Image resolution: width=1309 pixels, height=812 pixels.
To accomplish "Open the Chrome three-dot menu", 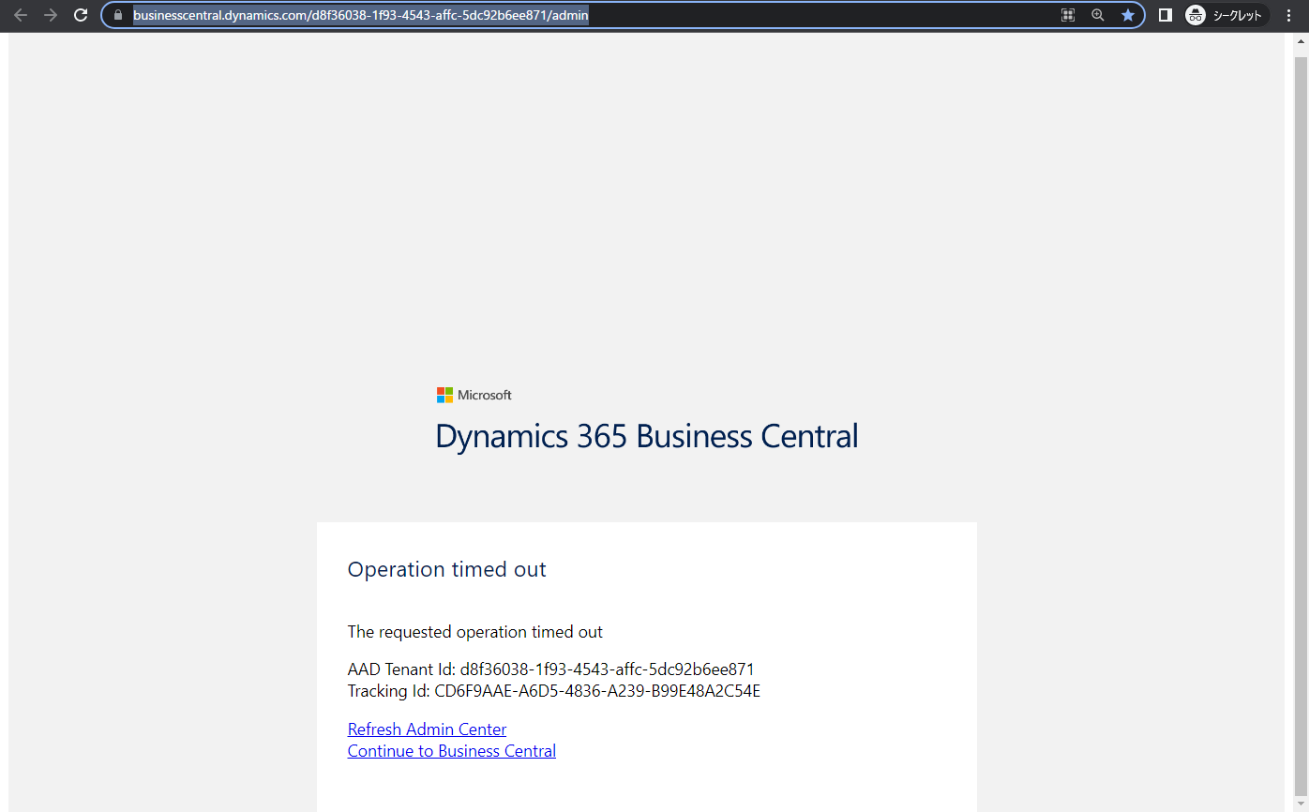I will click(x=1289, y=15).
